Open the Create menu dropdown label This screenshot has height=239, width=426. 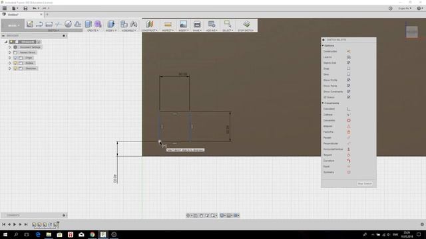tap(93, 31)
